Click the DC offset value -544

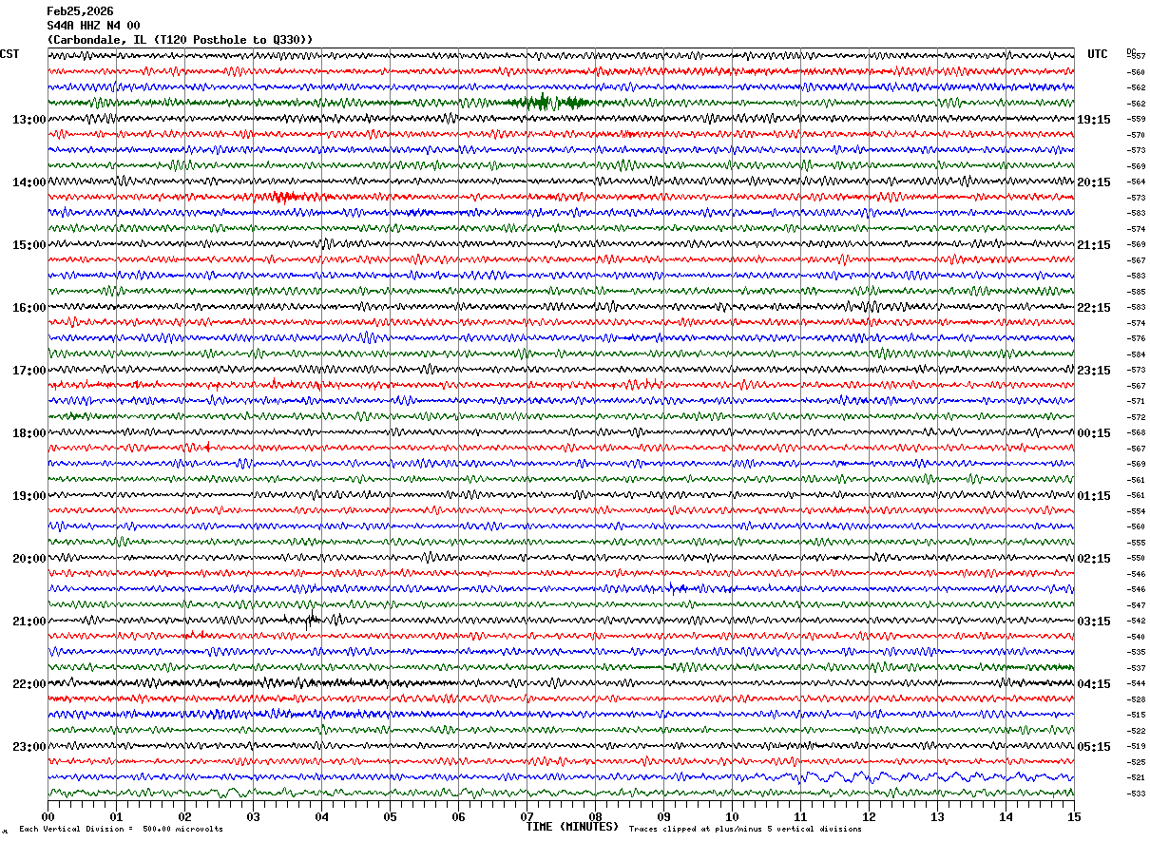click(x=1137, y=683)
